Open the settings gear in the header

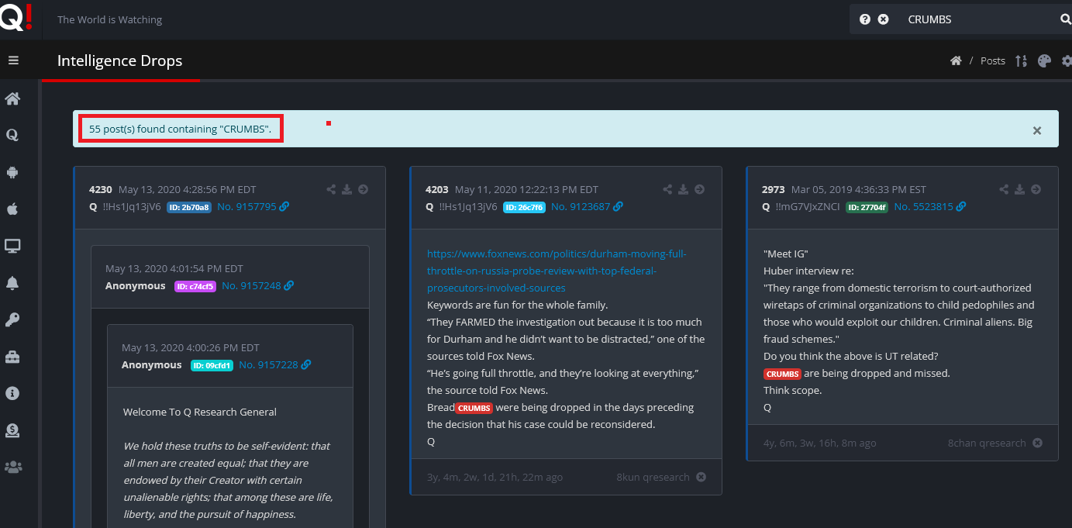pos(1067,61)
